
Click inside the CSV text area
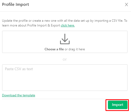click(65, 78)
